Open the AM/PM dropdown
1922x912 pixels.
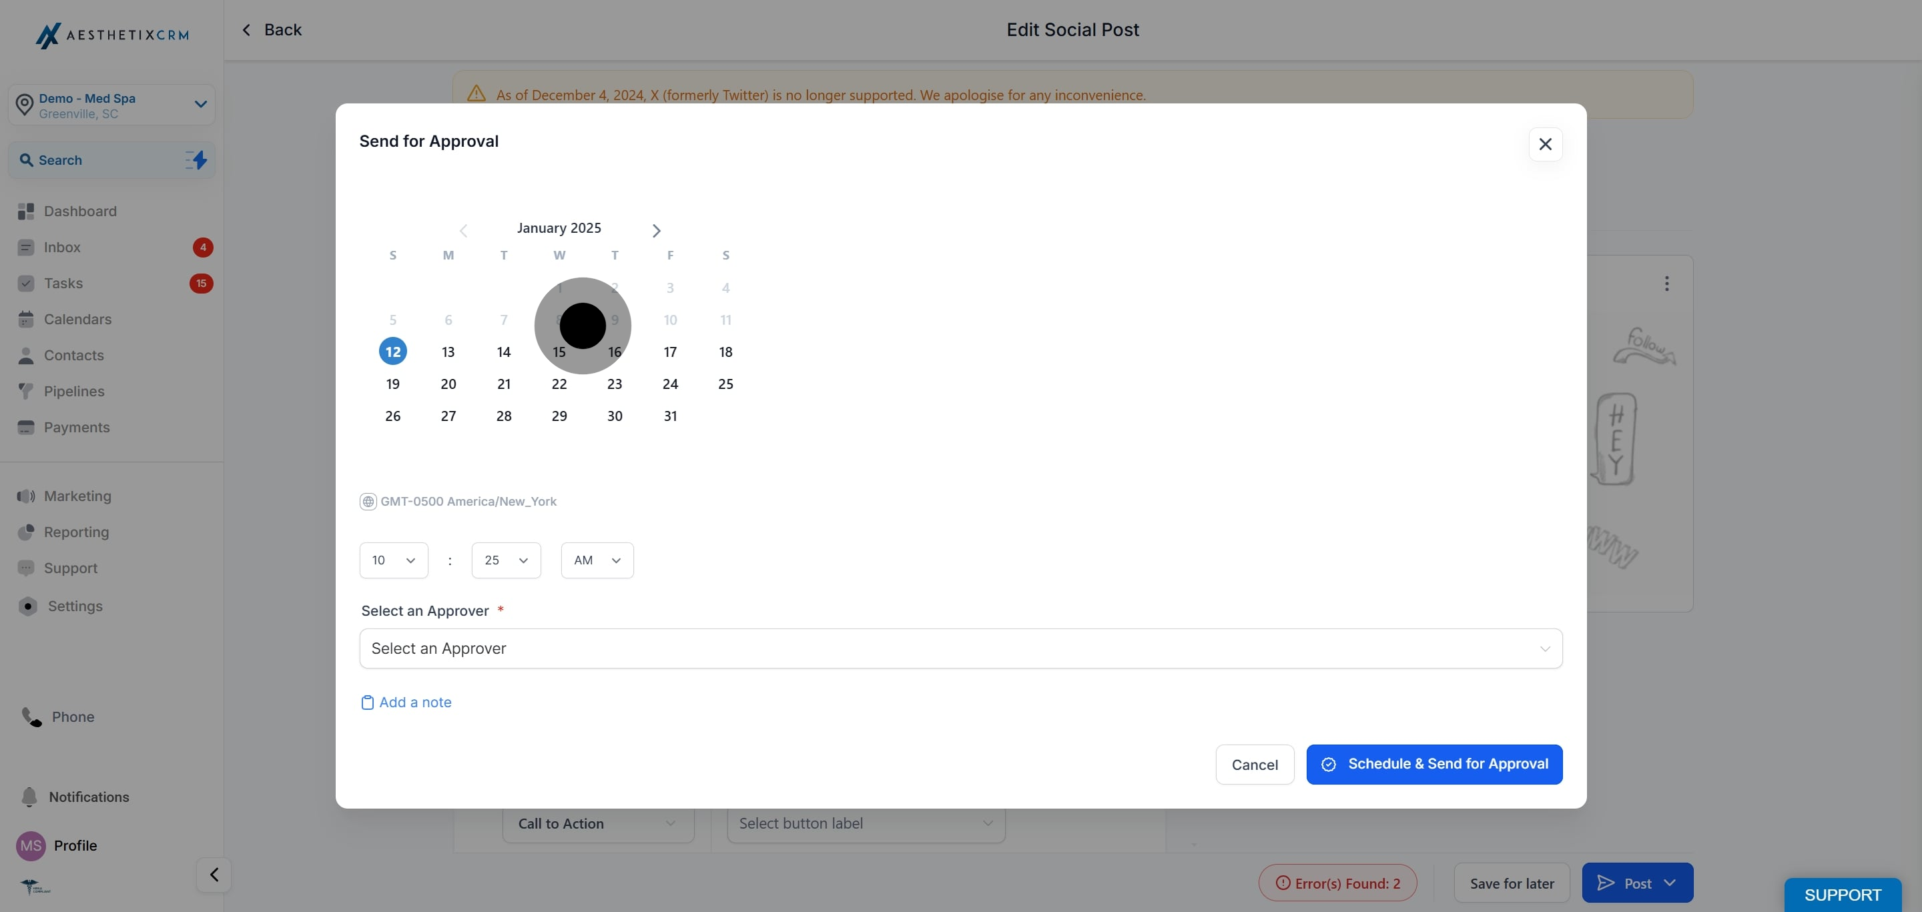(x=596, y=560)
